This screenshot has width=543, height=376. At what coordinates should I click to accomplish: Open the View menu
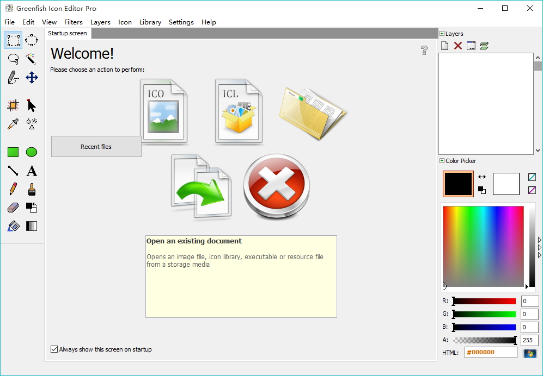(49, 22)
